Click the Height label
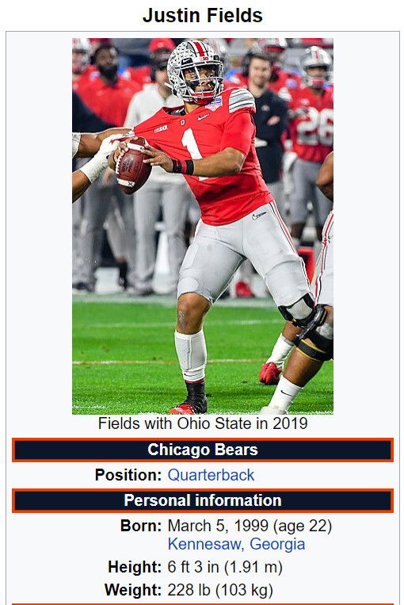This screenshot has height=605, width=404. pyautogui.click(x=135, y=567)
